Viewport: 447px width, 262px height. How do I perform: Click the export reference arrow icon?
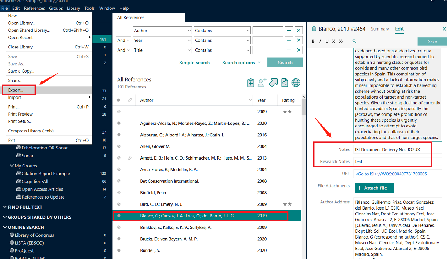[x=273, y=83]
